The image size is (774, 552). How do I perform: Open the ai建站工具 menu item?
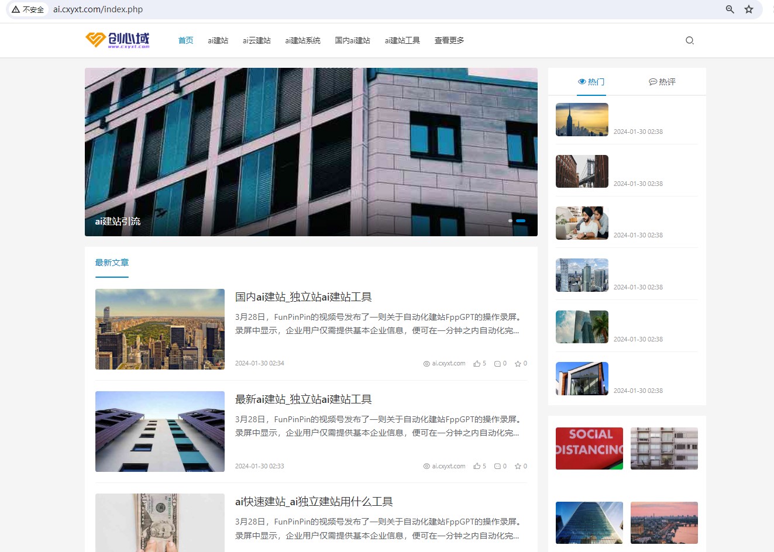(403, 40)
